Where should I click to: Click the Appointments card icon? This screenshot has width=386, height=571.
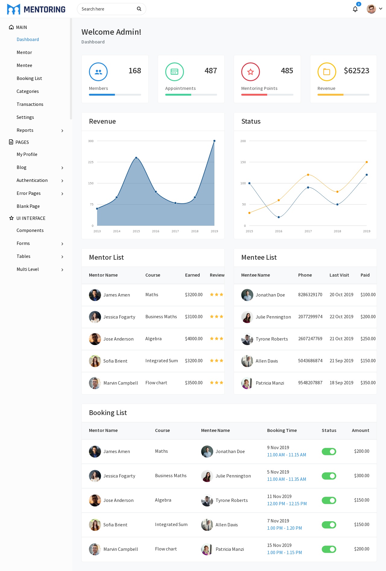point(175,72)
